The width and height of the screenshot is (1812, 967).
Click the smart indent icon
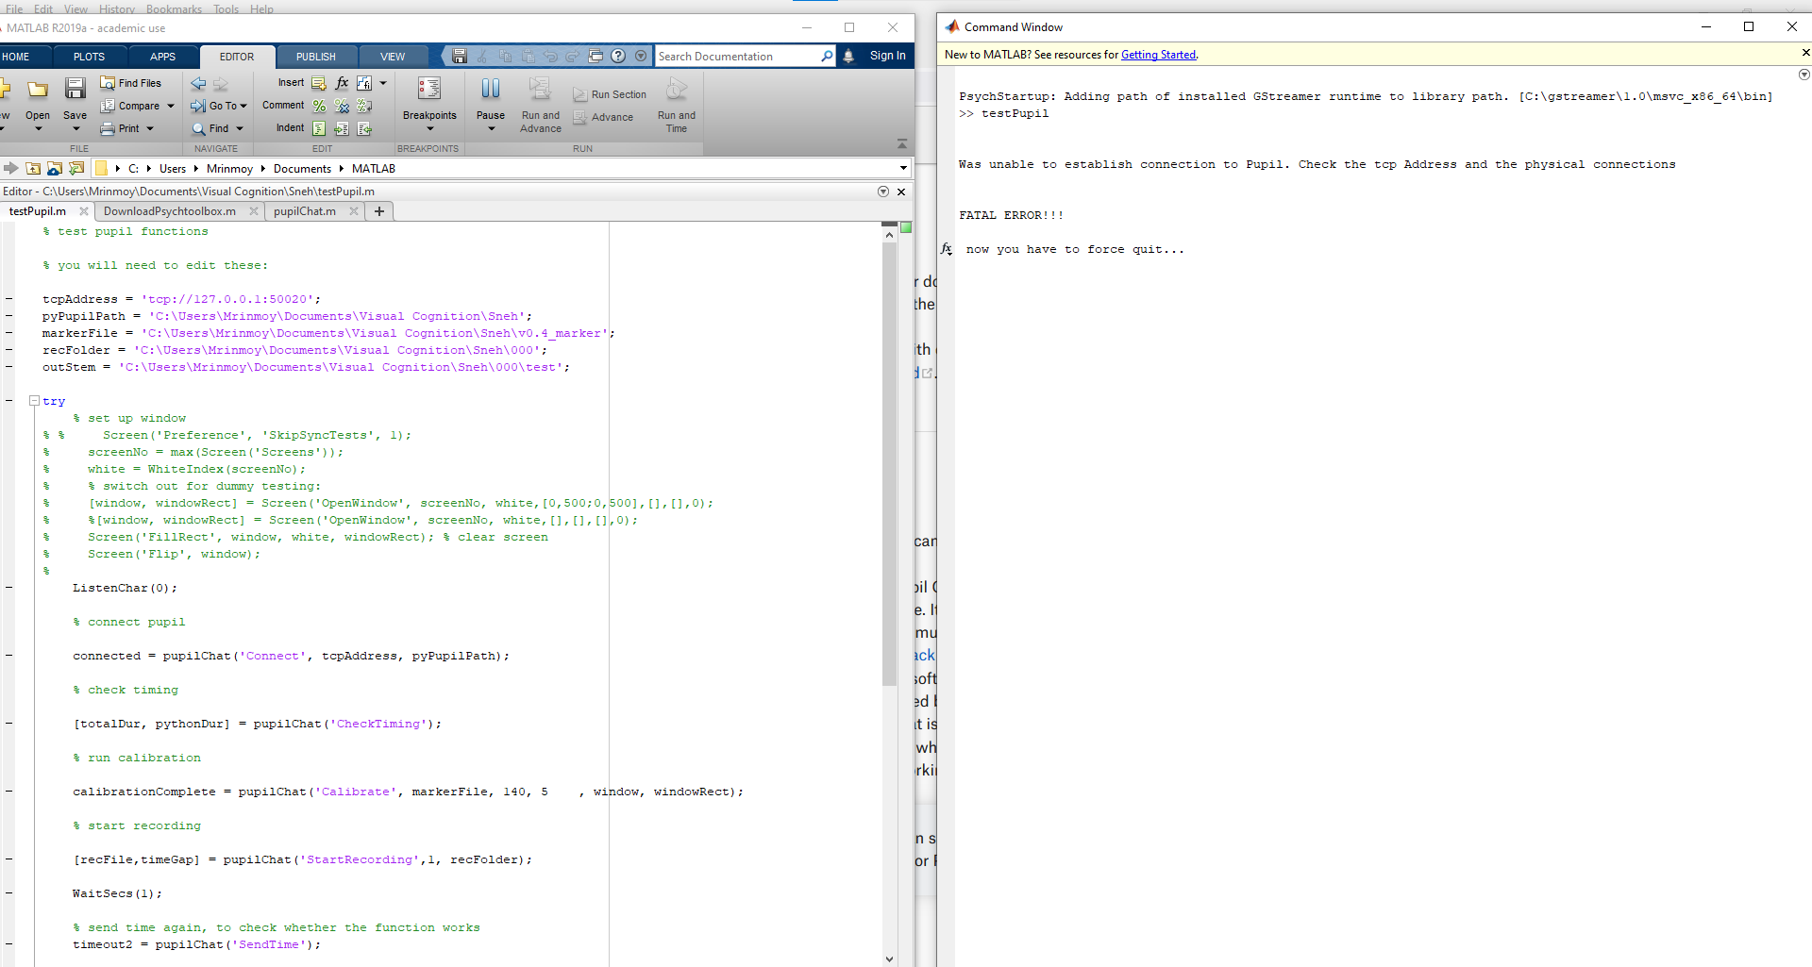pos(319,128)
